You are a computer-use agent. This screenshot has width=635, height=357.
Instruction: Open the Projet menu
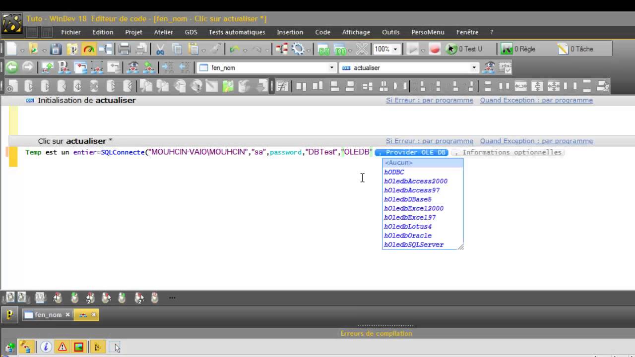pos(134,32)
